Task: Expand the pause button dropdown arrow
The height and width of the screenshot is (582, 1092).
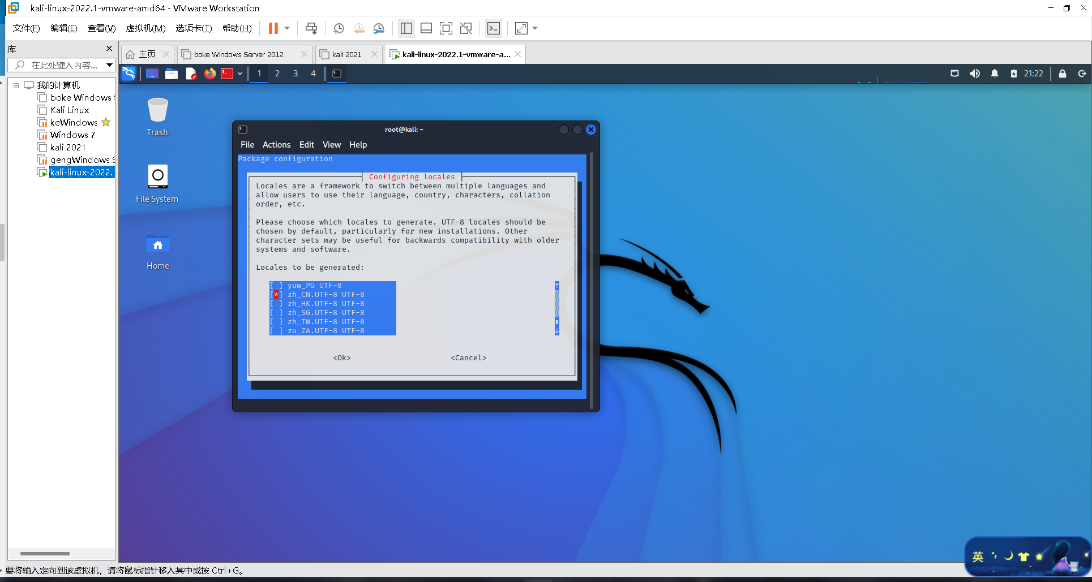Action: 287,28
